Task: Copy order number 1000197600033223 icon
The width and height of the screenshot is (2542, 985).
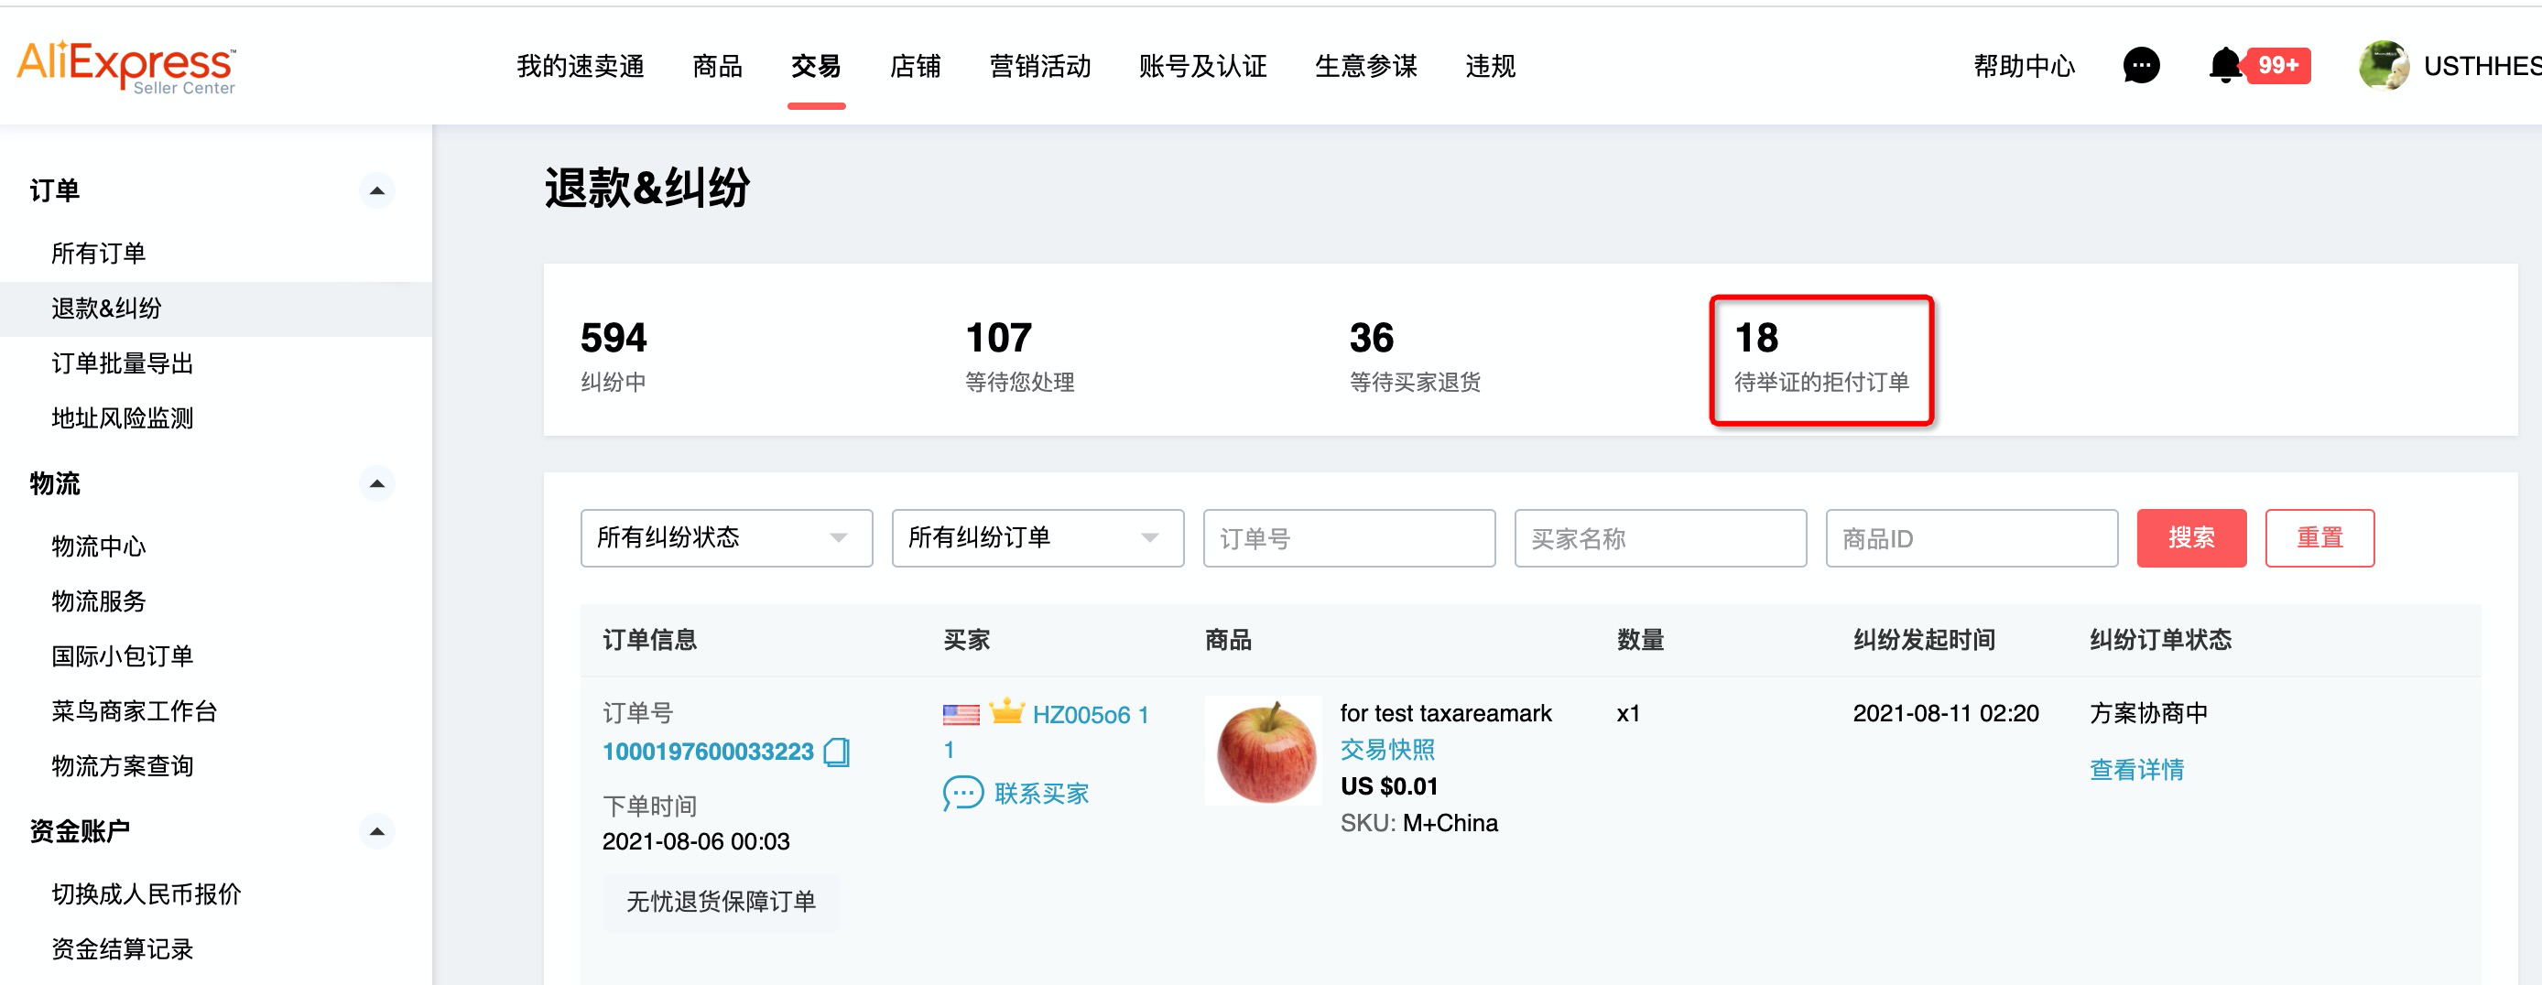Action: [837, 752]
